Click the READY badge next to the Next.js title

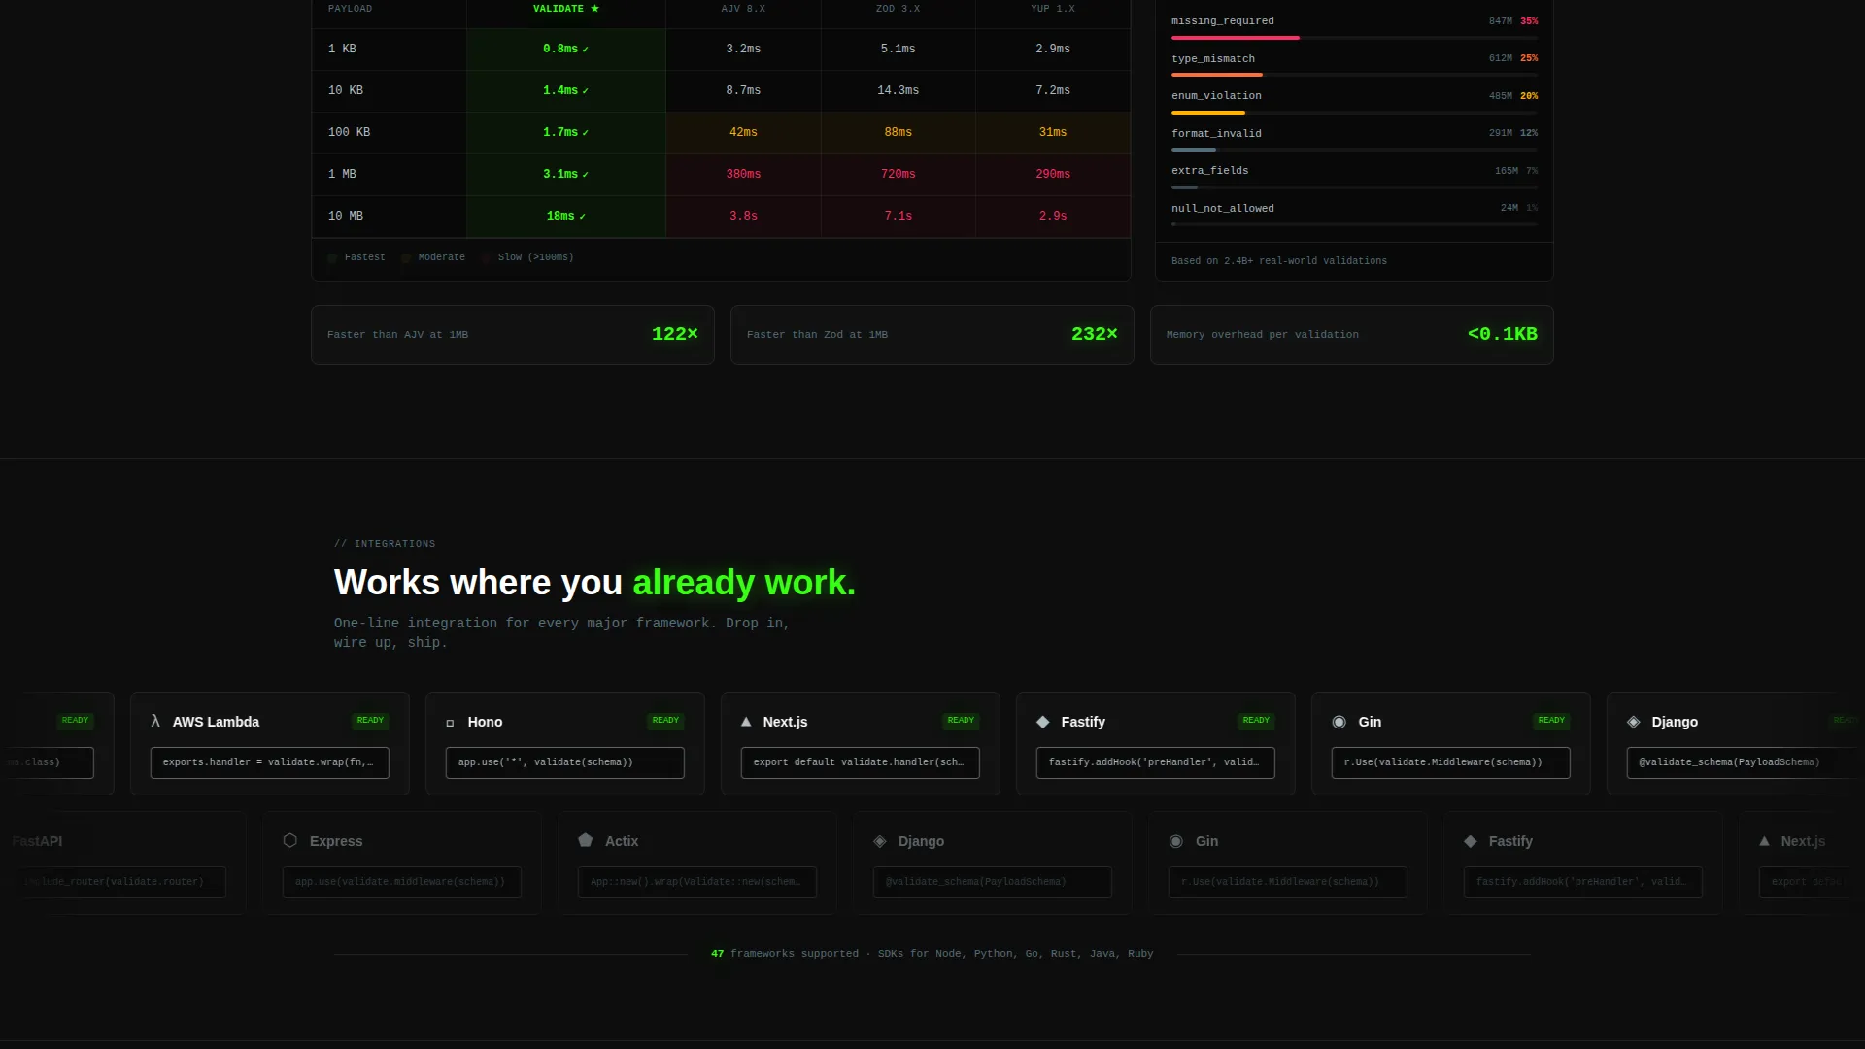pos(961,721)
